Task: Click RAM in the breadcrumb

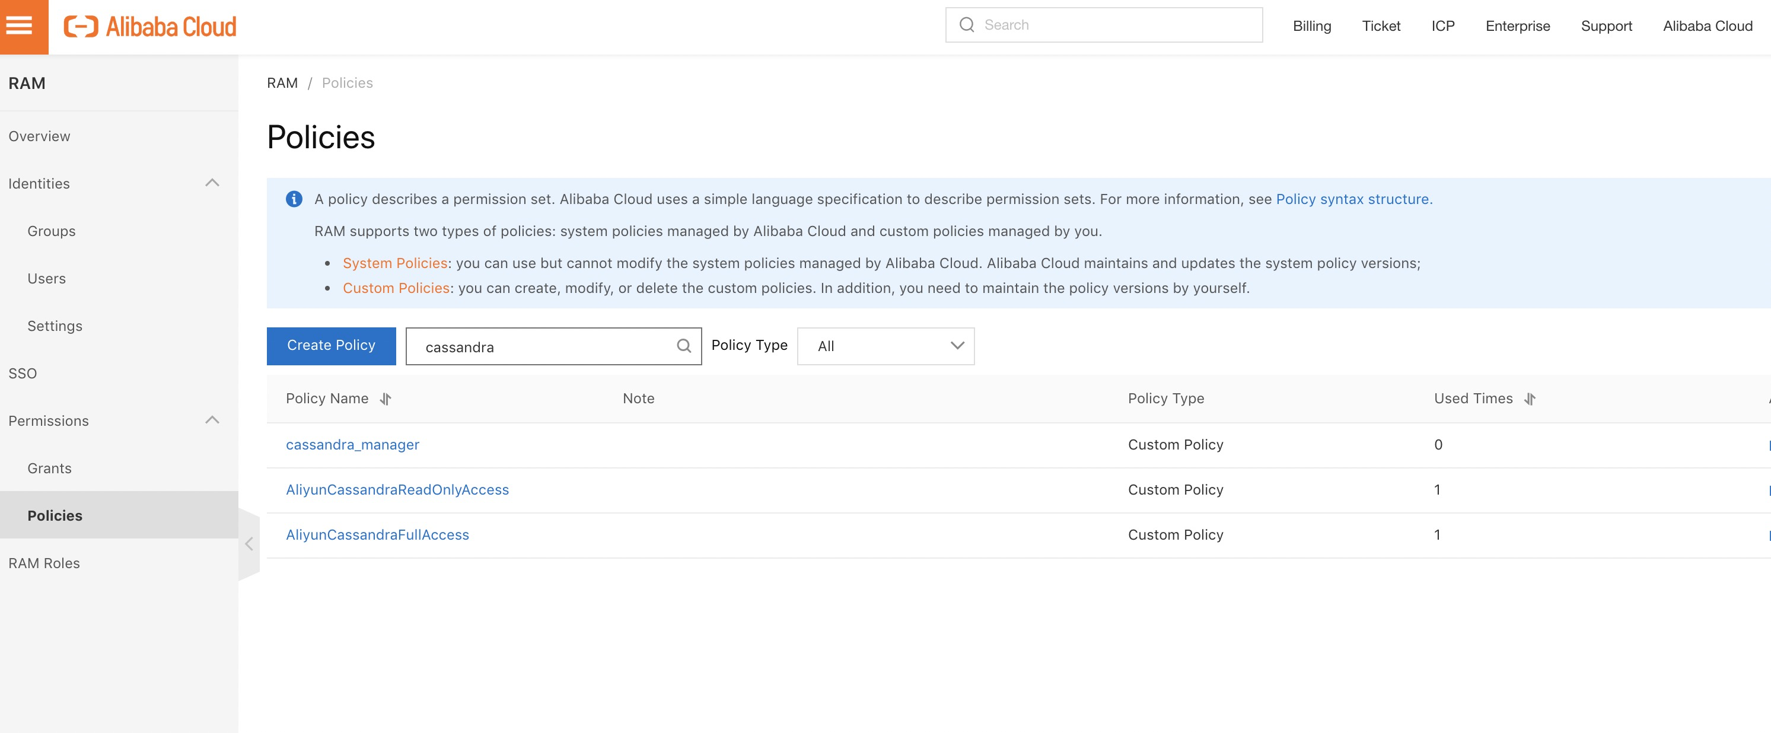Action: click(x=282, y=82)
